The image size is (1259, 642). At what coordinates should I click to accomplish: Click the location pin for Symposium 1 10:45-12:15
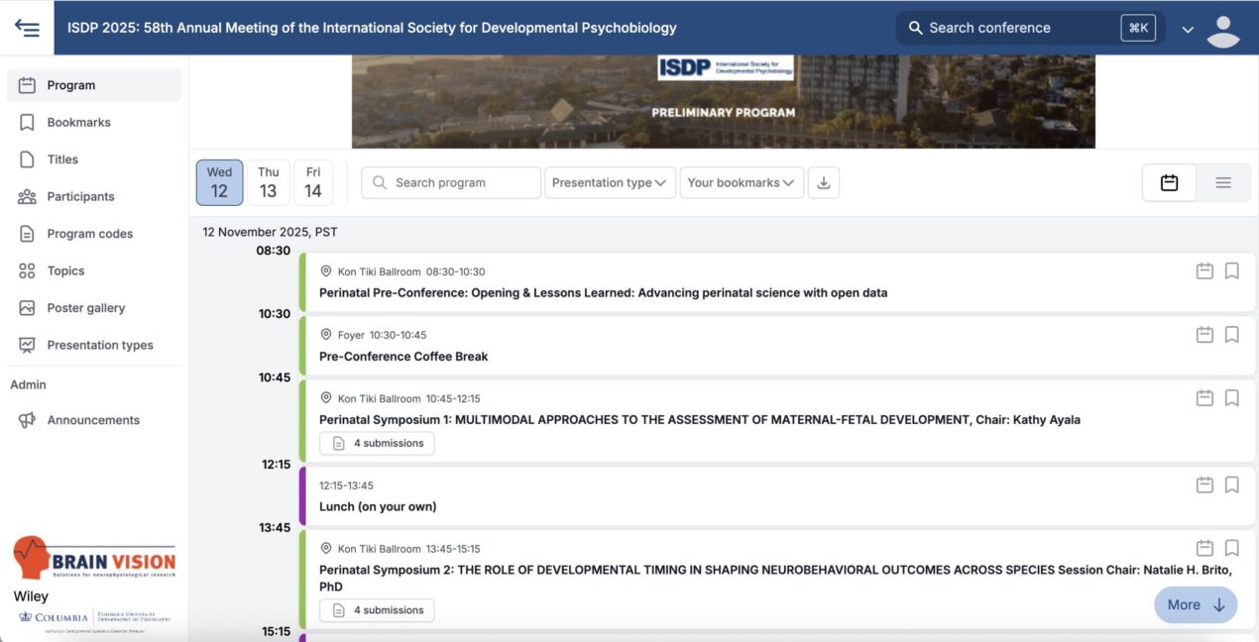[325, 398]
